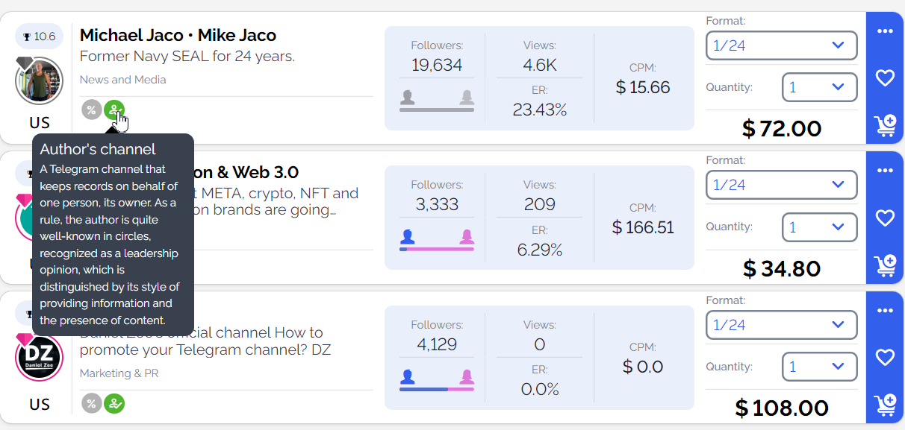Open three-dot menu for Michael Jaco channel

[x=885, y=31]
